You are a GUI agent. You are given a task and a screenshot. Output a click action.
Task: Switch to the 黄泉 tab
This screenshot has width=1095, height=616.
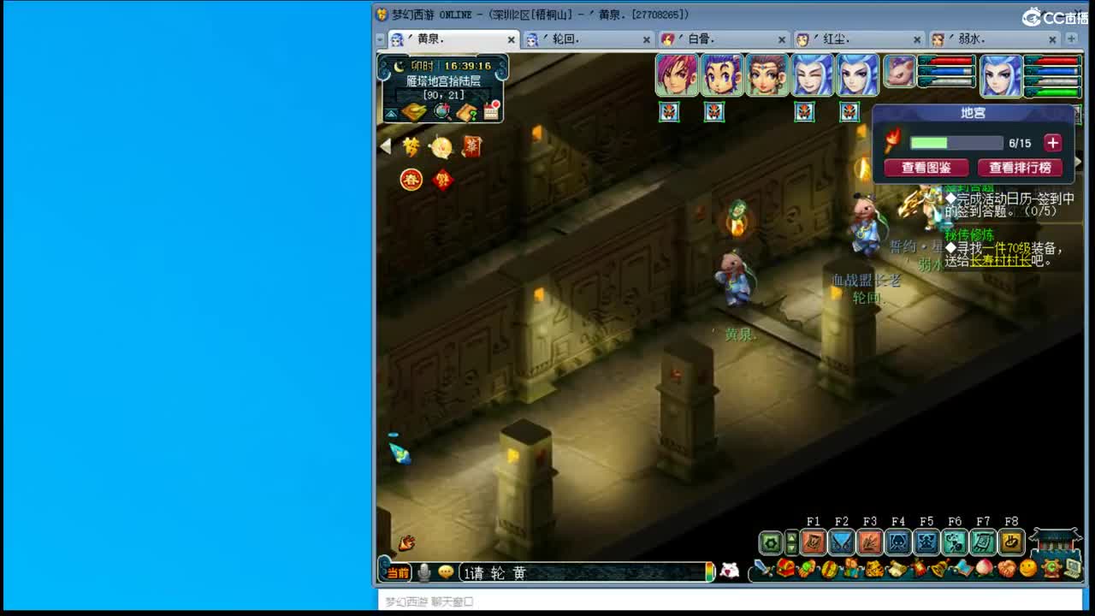point(453,39)
